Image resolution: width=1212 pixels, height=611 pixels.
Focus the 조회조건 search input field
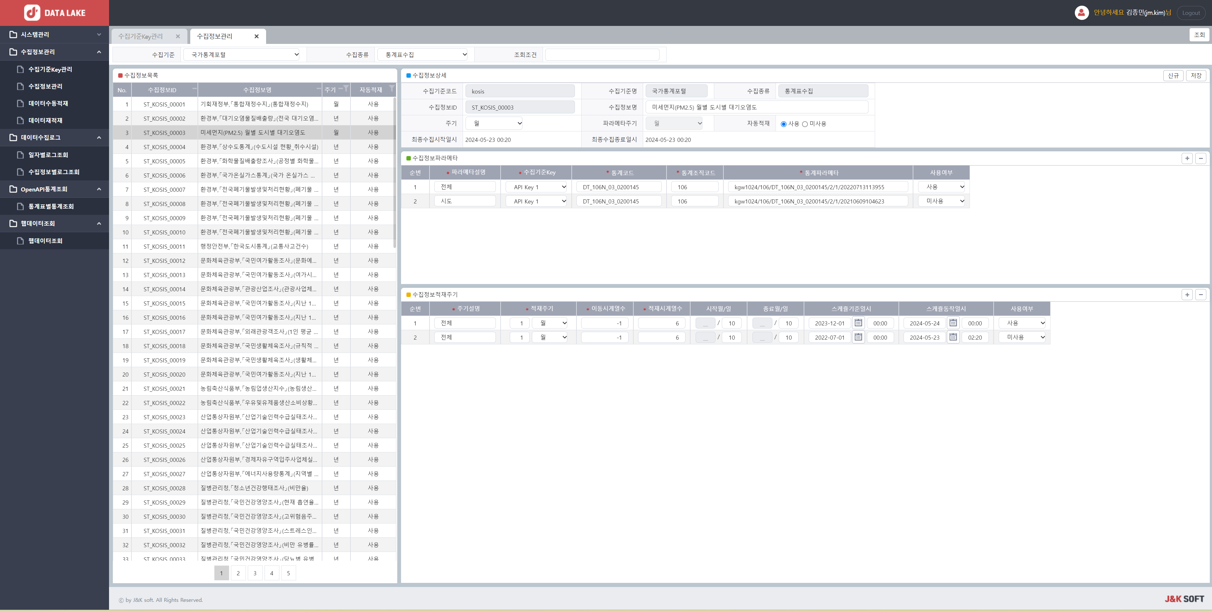click(x=602, y=55)
